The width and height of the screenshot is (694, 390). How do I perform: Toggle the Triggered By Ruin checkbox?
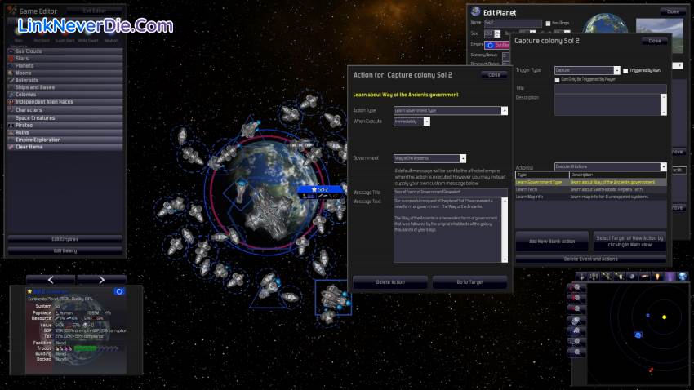click(625, 71)
